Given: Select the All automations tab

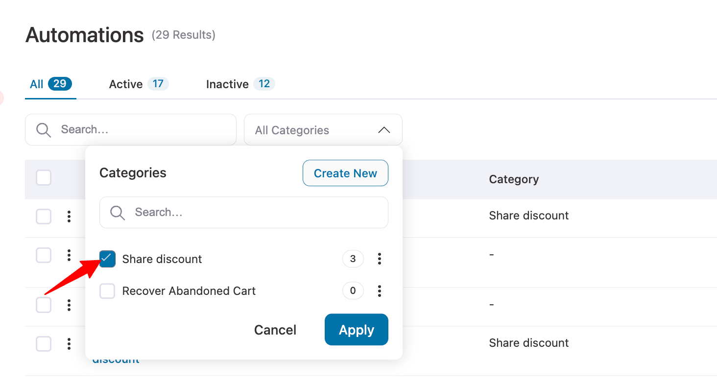Looking at the screenshot, I should pyautogui.click(x=50, y=84).
